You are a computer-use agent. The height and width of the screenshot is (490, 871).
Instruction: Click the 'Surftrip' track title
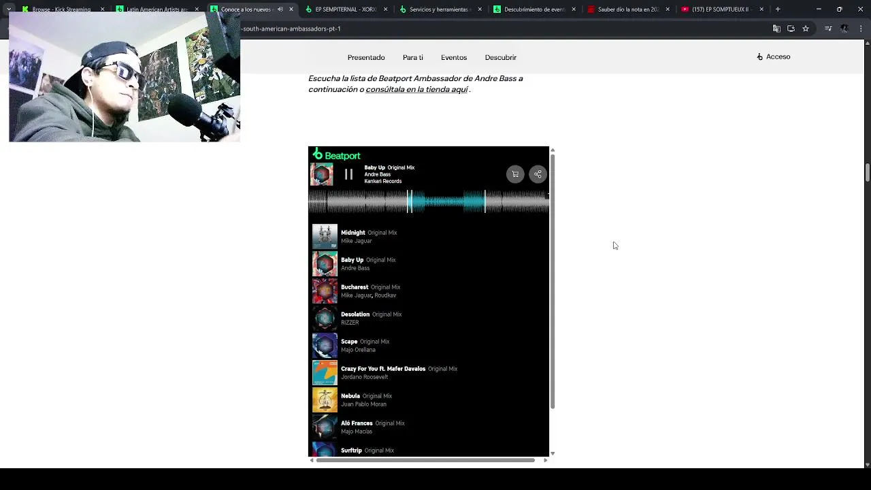[x=351, y=451]
